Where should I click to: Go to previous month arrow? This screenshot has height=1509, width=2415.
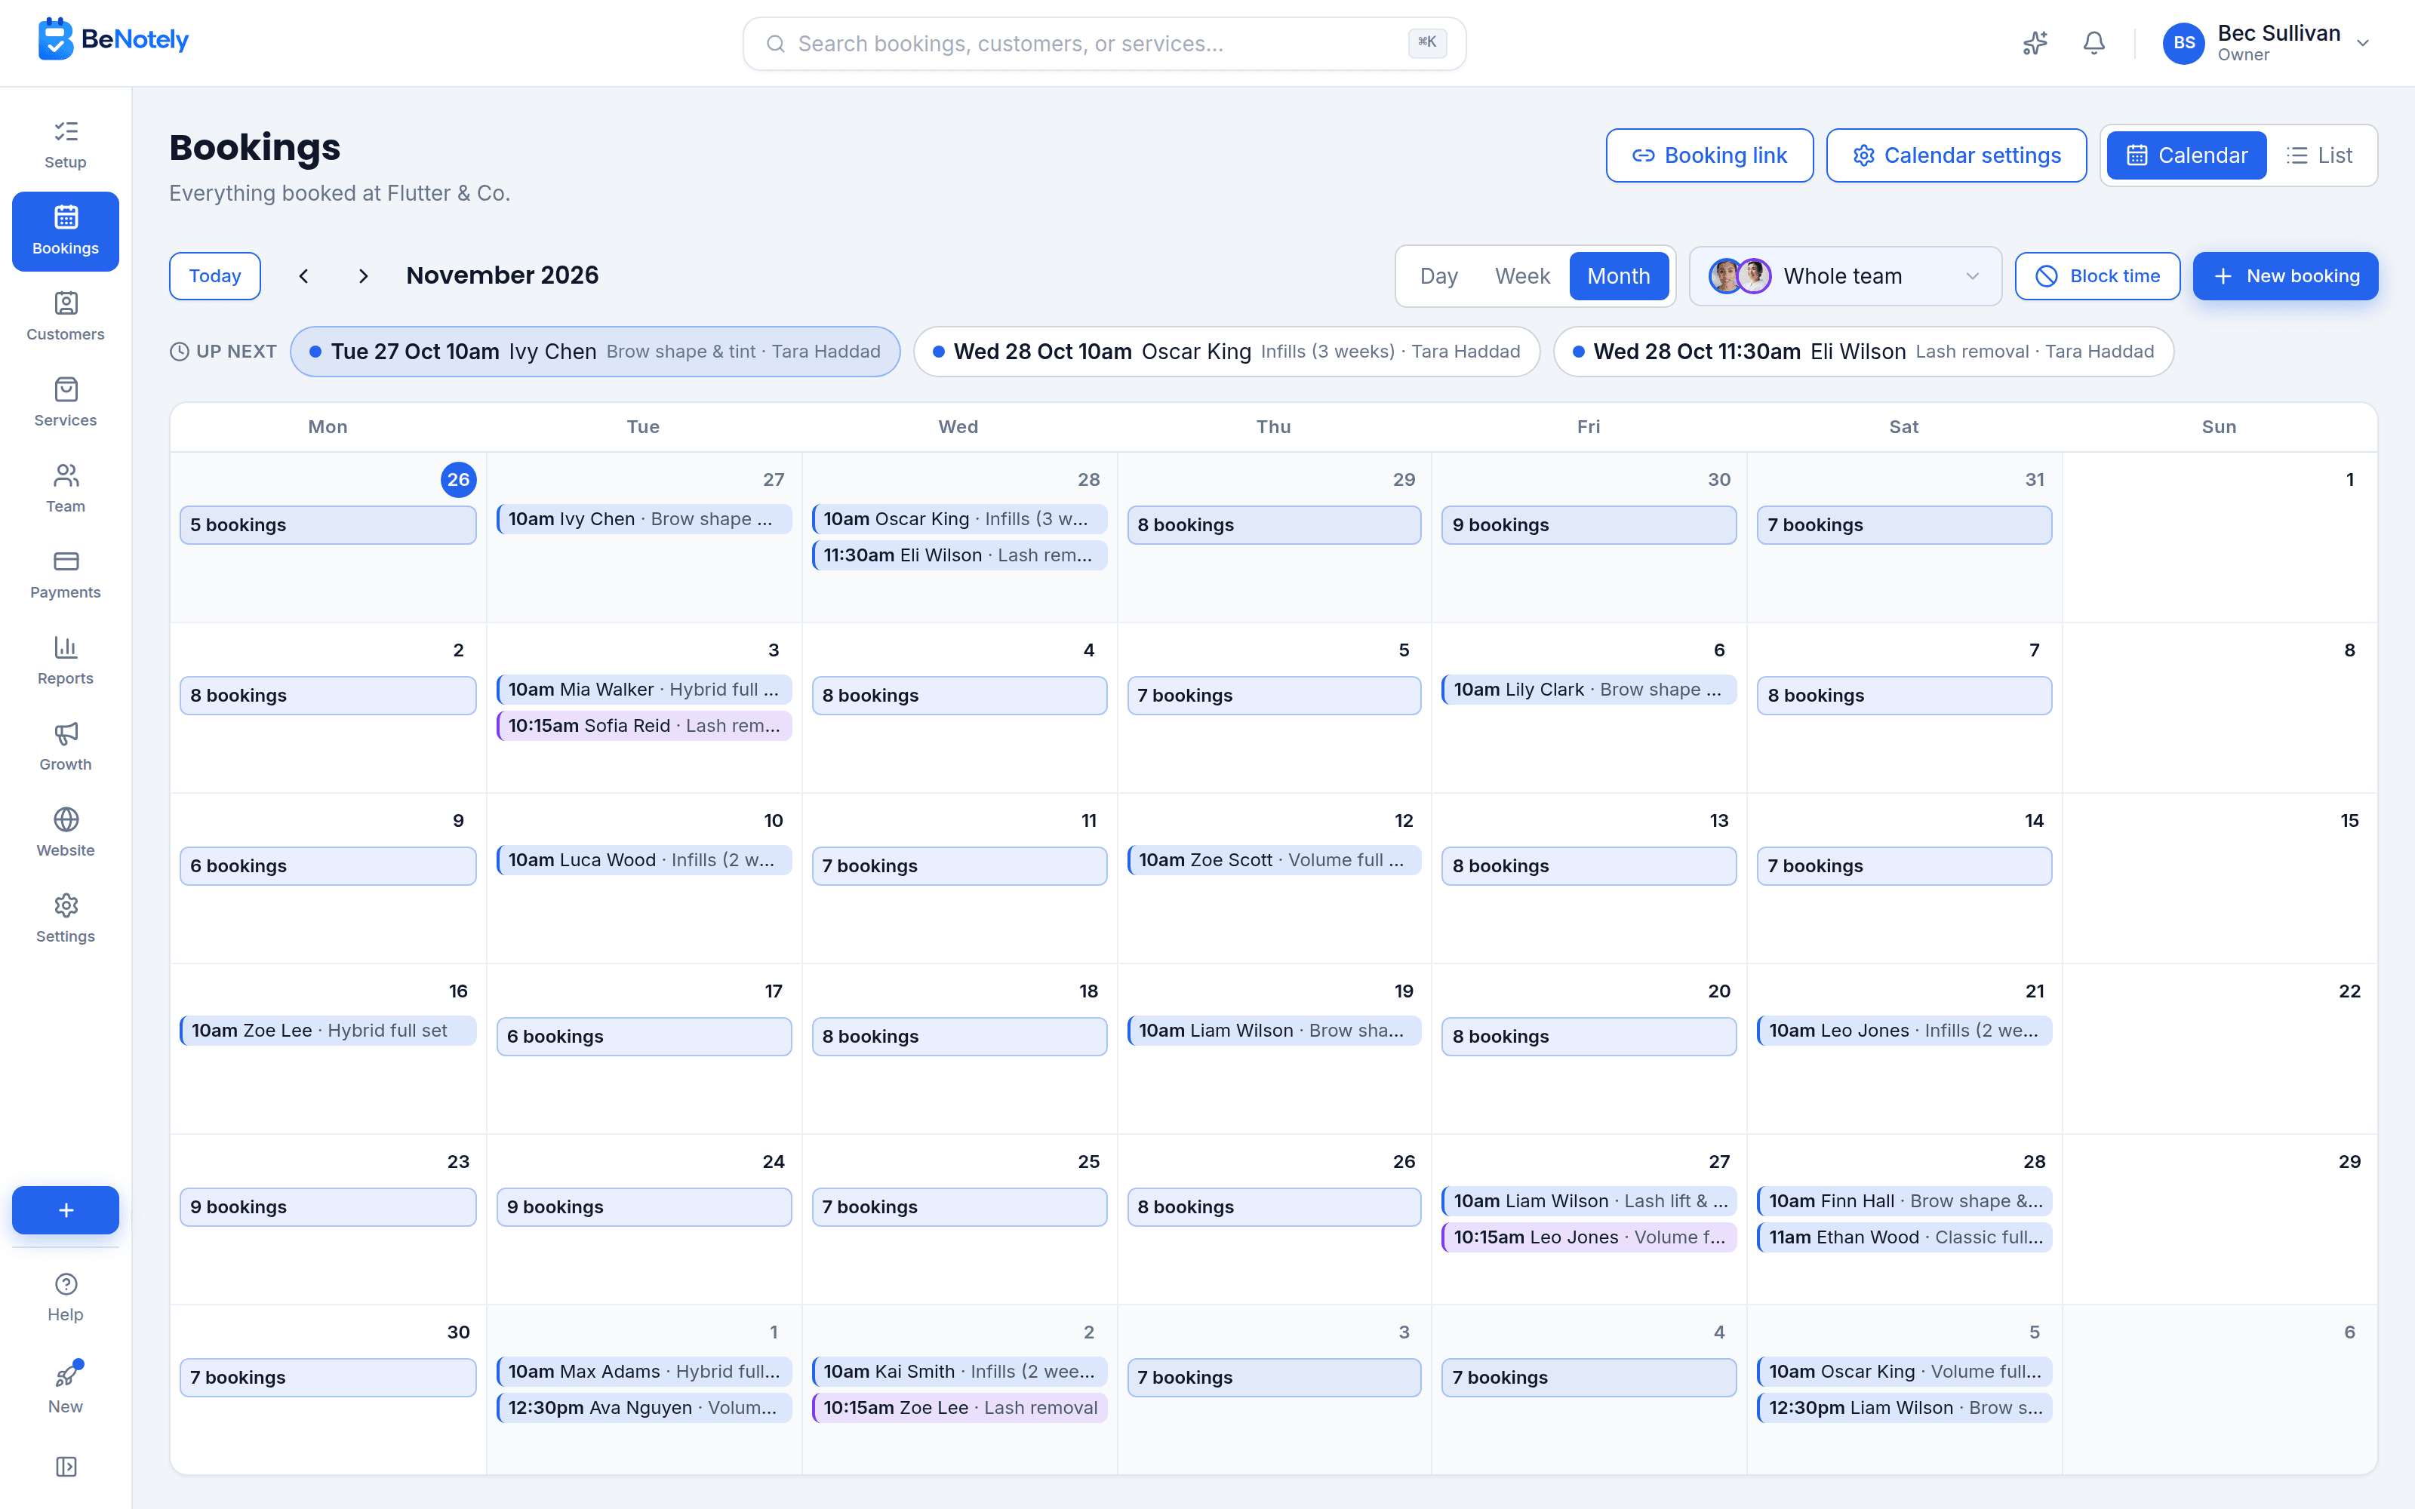(304, 275)
